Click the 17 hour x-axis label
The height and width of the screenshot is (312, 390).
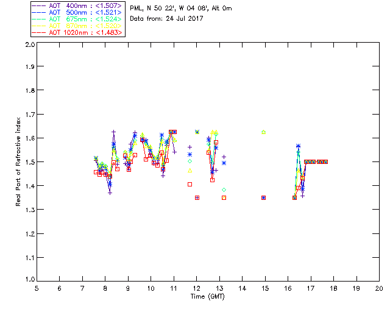[311, 288]
